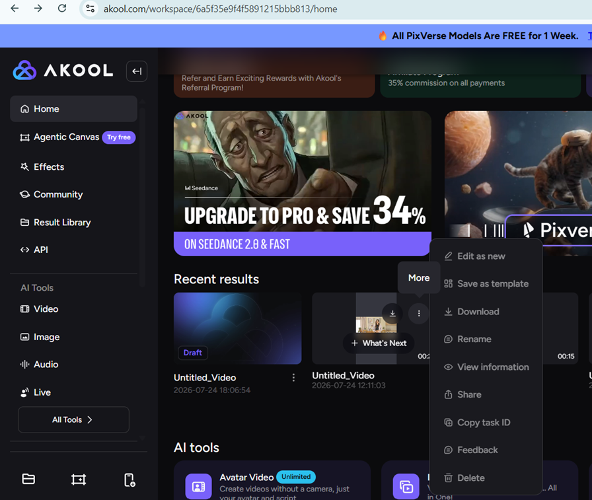Open the Avatar Video tool icon
The width and height of the screenshot is (592, 500).
click(x=199, y=486)
